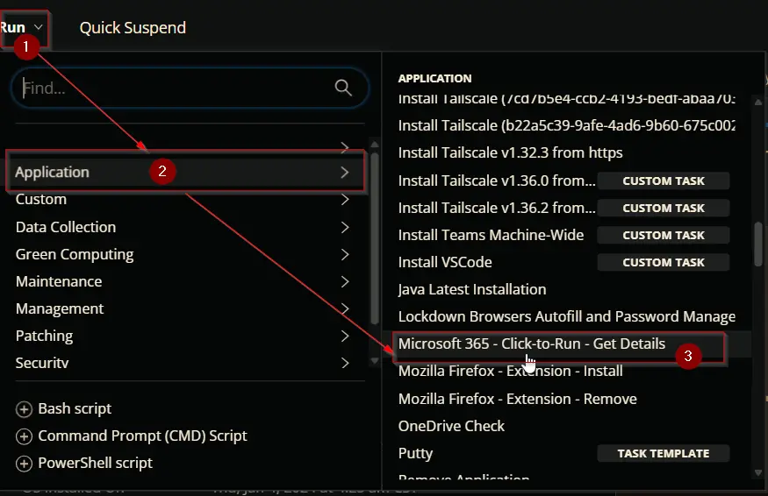
Task: Select Install Tailscale v1.36.2 task
Action: coord(497,209)
